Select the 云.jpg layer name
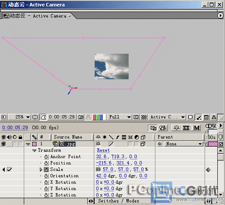This screenshot has width=225, height=205. [67, 144]
